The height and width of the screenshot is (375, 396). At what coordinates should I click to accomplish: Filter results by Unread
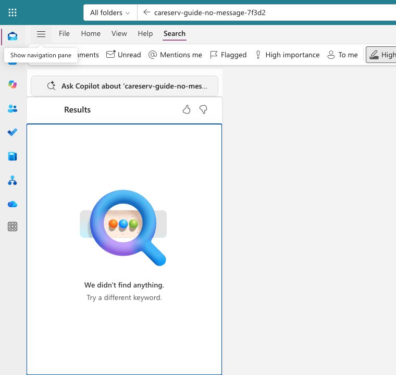(123, 55)
